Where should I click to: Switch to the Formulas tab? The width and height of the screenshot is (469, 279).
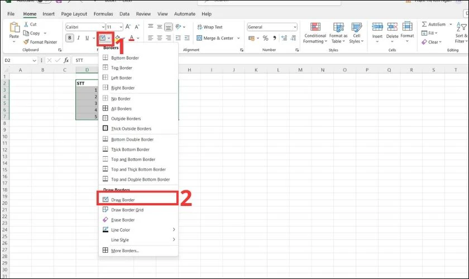[x=103, y=14]
